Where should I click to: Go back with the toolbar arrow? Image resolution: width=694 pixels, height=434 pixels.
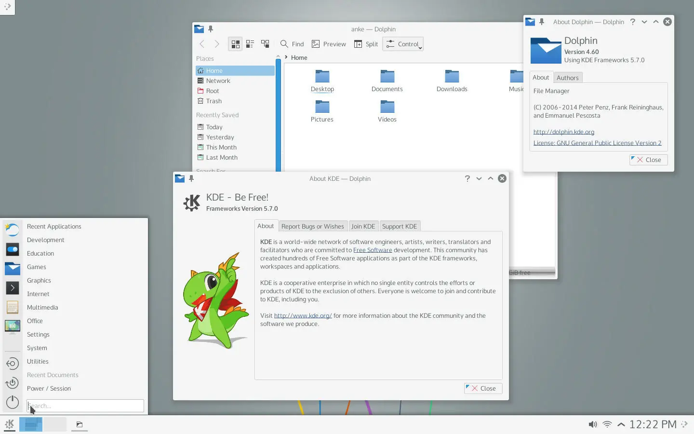[202, 44]
